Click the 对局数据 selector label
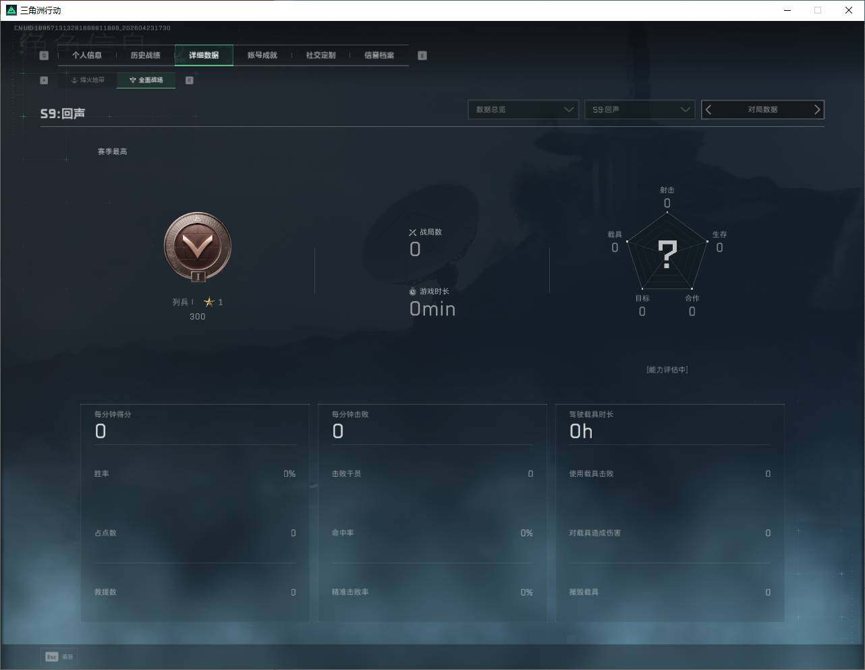Image resolution: width=865 pixels, height=670 pixels. click(x=762, y=109)
